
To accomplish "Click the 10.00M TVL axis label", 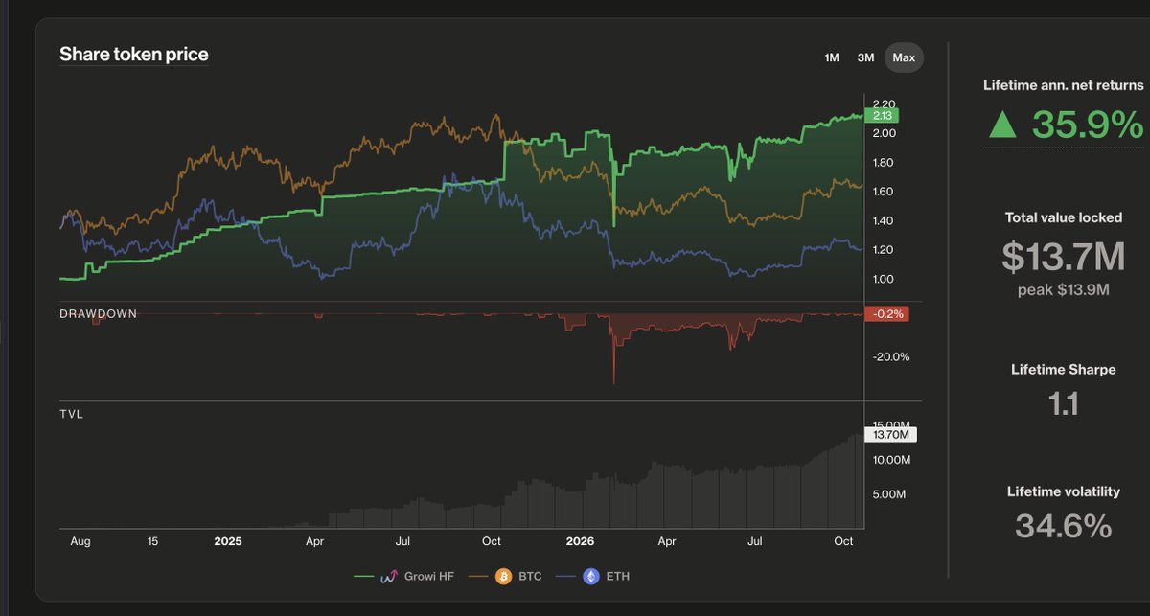I will click(x=890, y=460).
